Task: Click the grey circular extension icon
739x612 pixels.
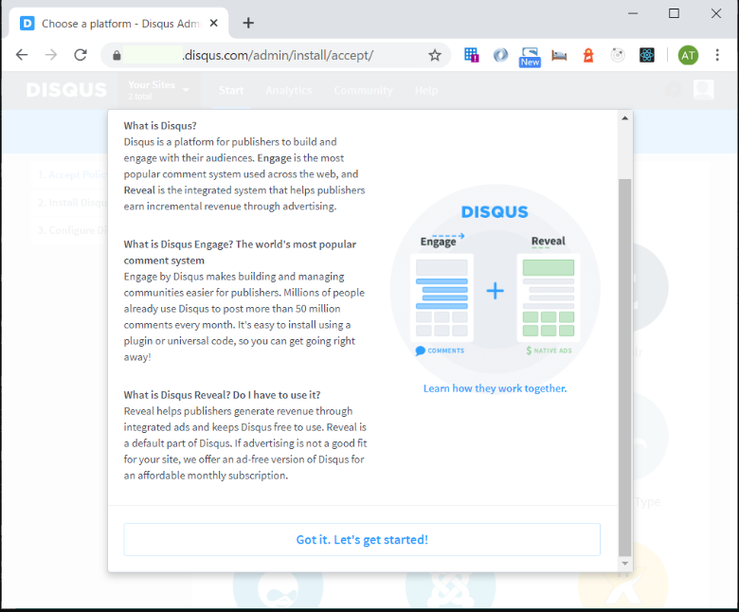Action: 618,55
